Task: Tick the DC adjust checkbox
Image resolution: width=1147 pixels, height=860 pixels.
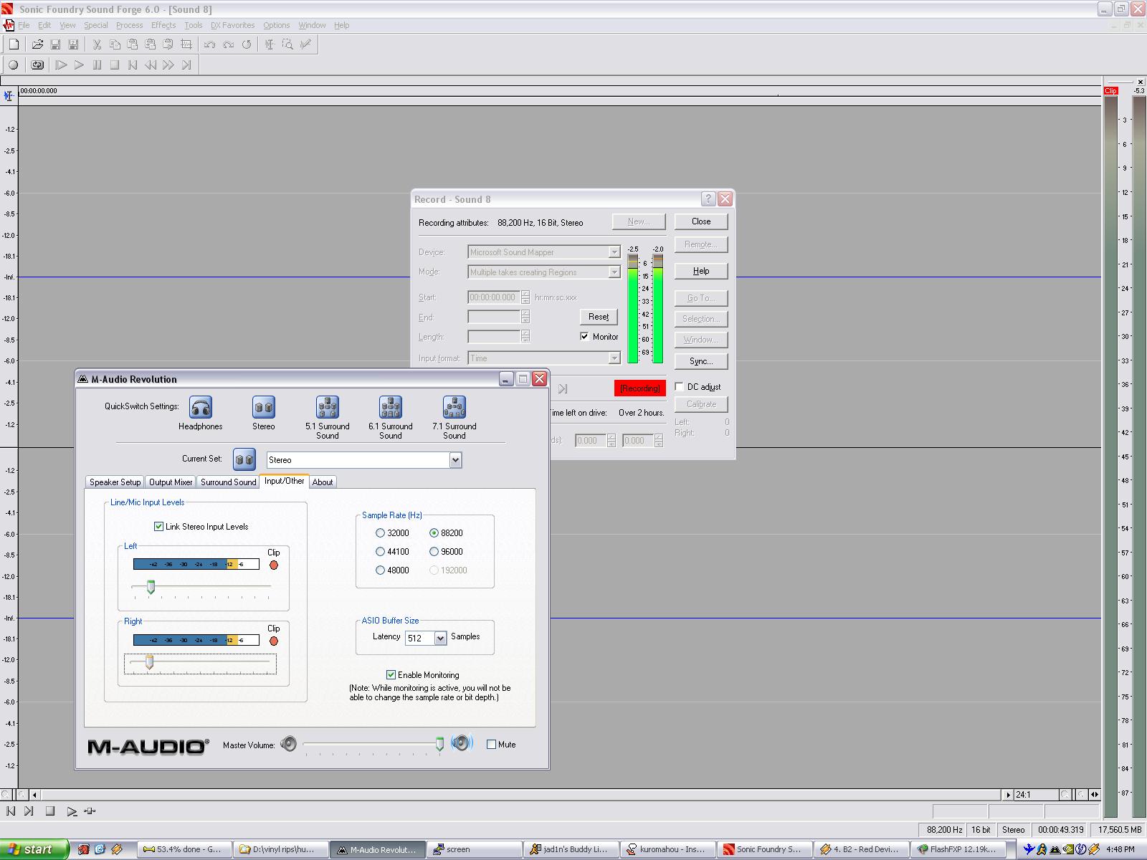Action: (x=680, y=387)
